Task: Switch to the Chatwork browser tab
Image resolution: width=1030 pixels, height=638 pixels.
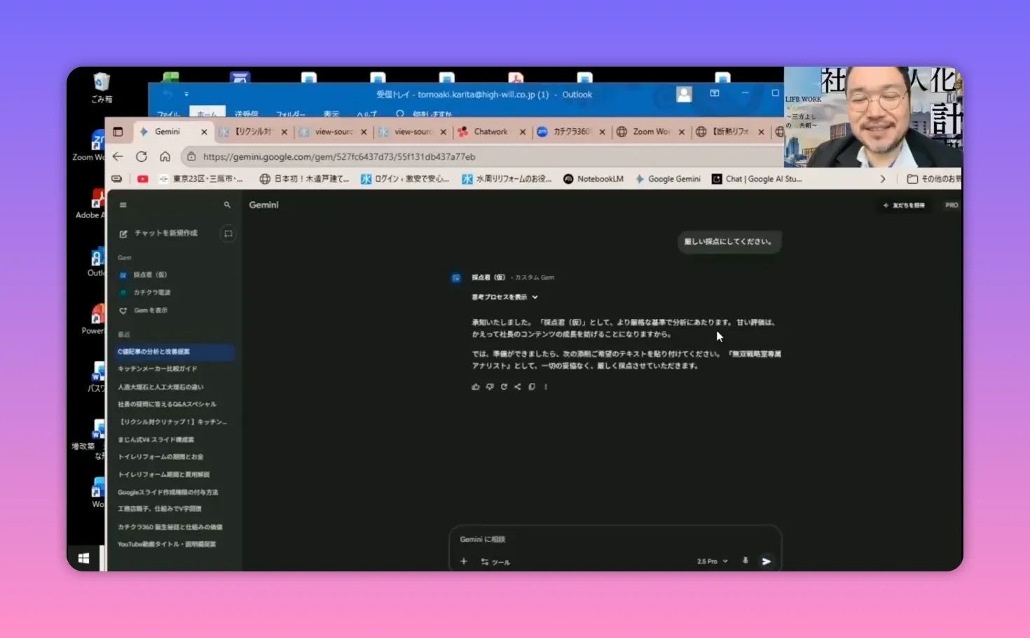Action: 490,132
